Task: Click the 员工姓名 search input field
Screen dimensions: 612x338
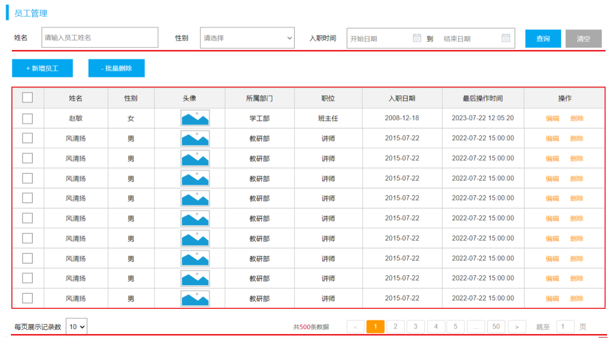Action: [x=99, y=38]
